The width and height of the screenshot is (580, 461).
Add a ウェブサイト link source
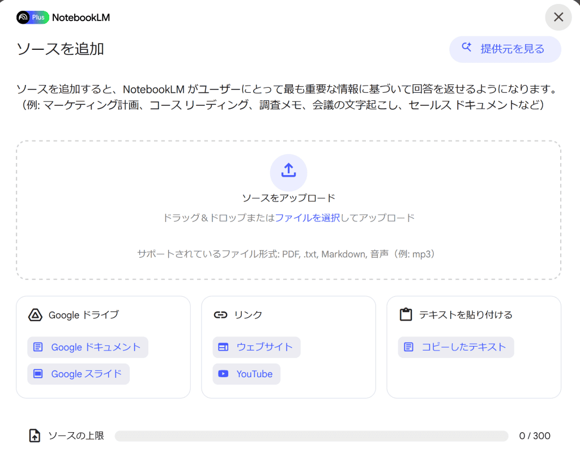coord(257,347)
